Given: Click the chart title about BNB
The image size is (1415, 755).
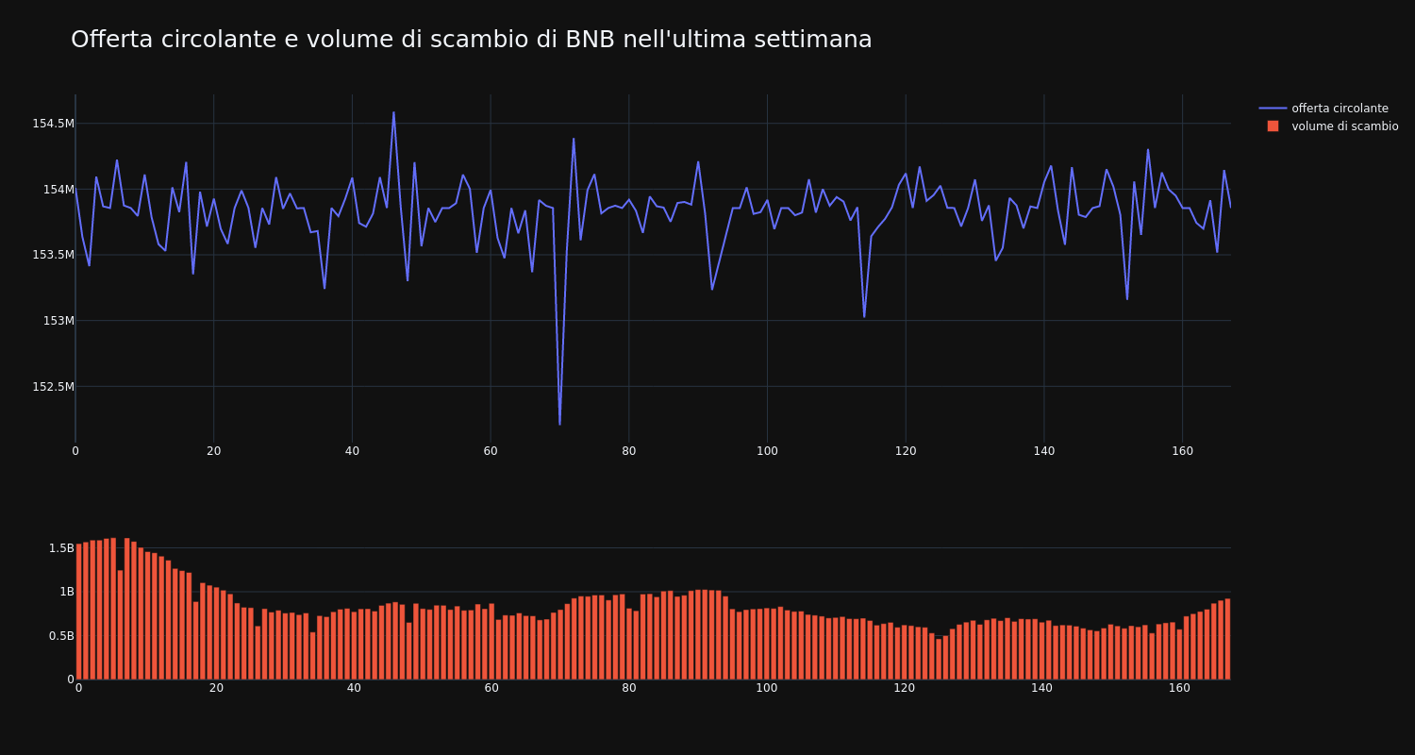Looking at the screenshot, I should [471, 40].
